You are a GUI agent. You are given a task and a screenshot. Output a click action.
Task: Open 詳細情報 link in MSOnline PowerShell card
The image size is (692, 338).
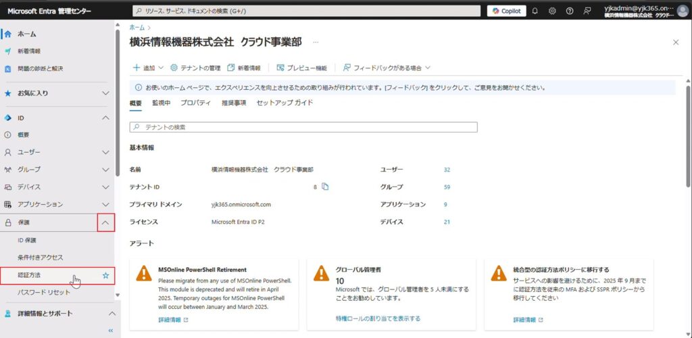[173, 320]
